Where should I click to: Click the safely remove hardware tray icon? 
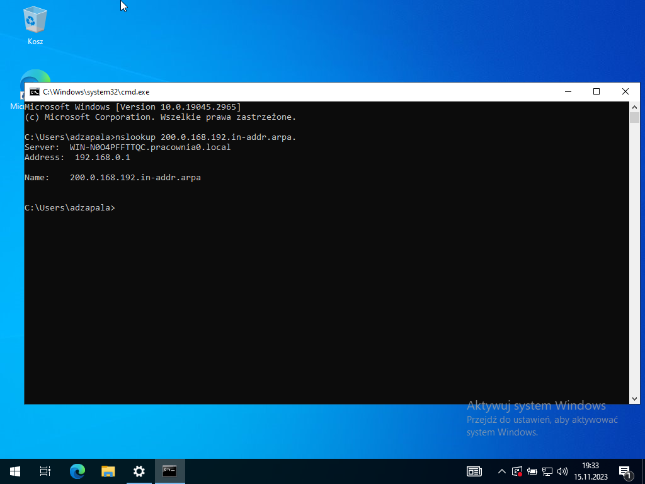coord(532,471)
